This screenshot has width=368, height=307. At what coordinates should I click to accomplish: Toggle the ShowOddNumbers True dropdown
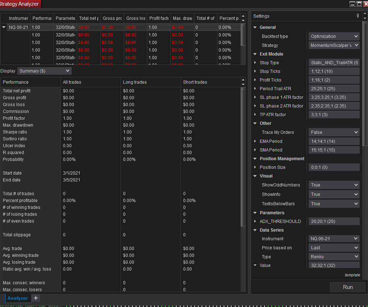tap(334, 185)
